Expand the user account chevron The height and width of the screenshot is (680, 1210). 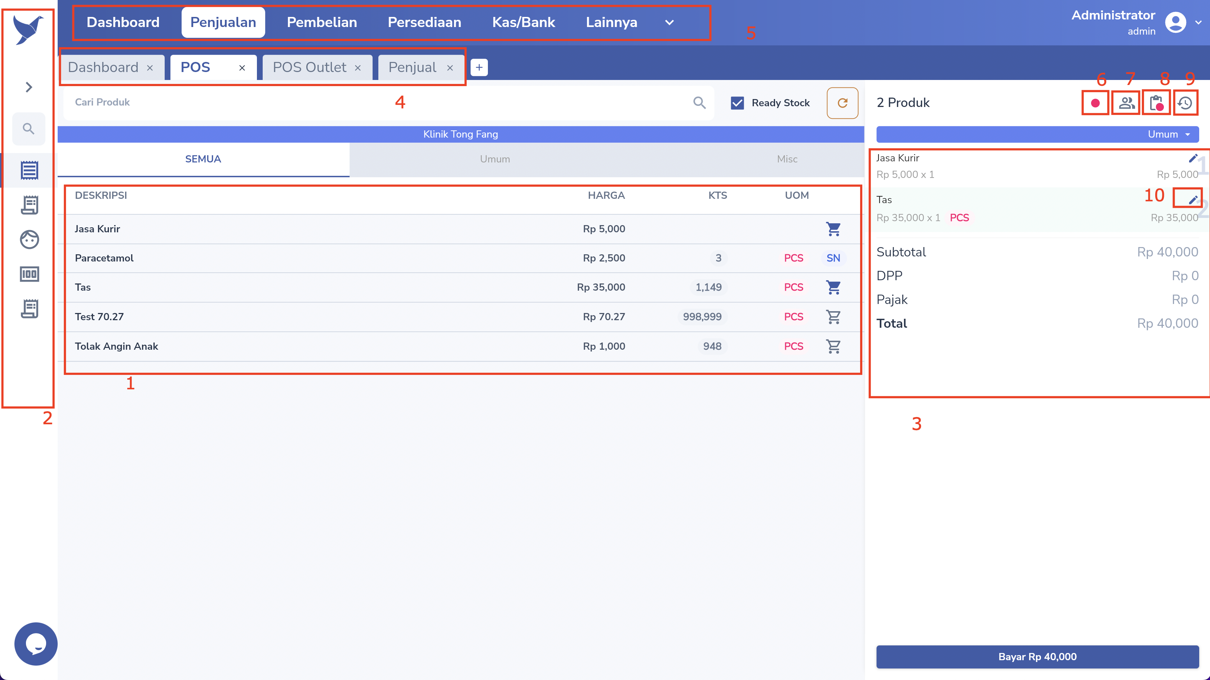coord(1199,23)
